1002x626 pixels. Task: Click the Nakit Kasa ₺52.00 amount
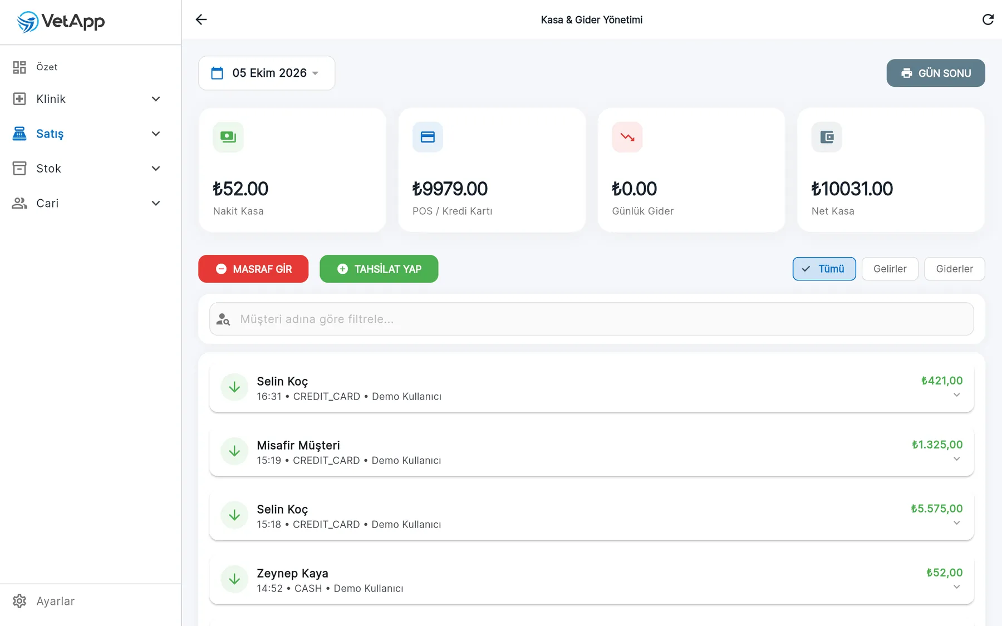tap(240, 189)
